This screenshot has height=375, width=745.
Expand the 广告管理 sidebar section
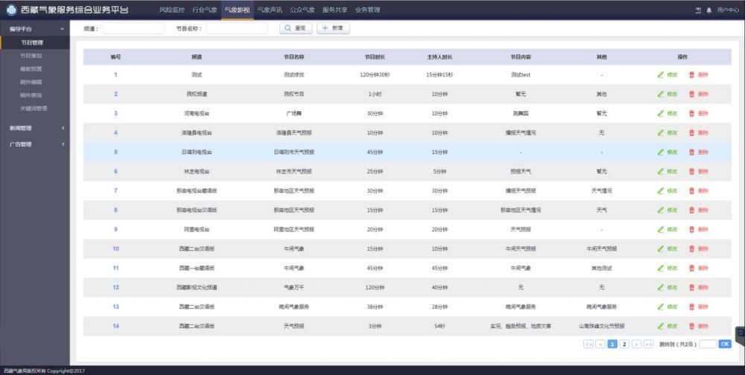[x=63, y=144]
